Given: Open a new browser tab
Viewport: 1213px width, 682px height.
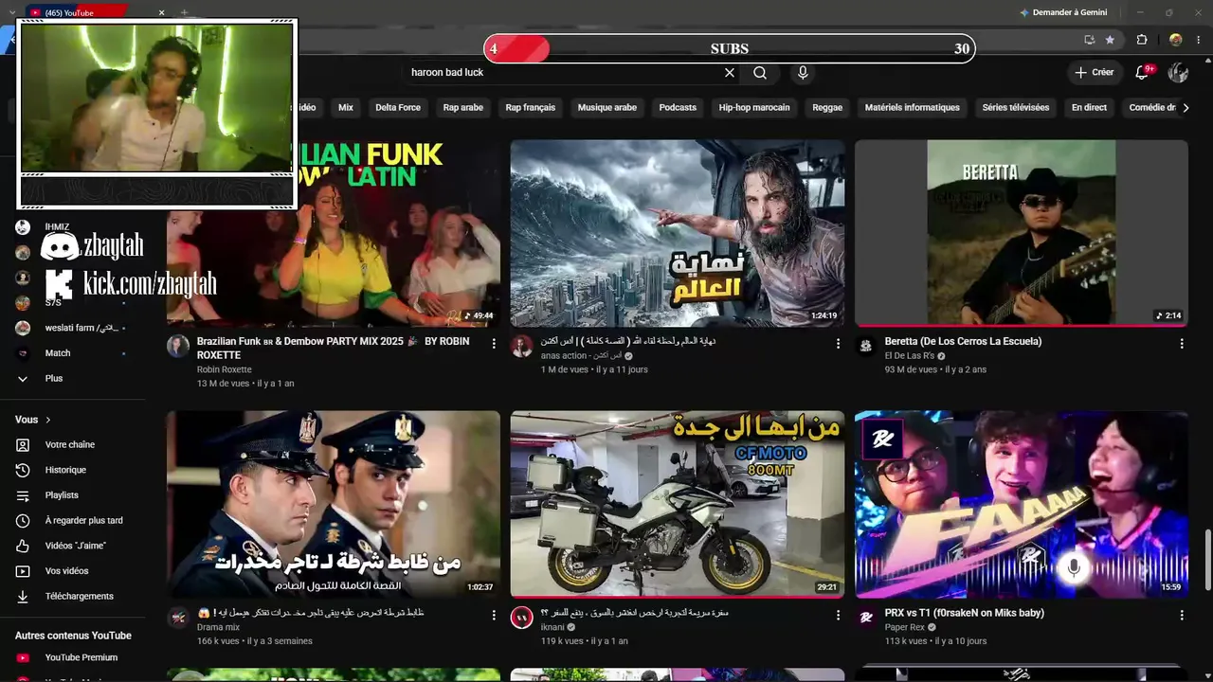Looking at the screenshot, I should coord(184,12).
